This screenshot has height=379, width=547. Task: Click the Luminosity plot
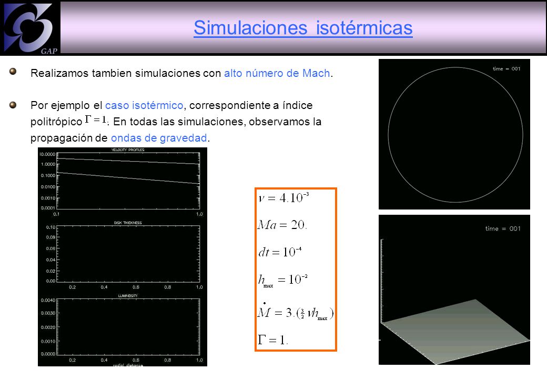(x=128, y=327)
